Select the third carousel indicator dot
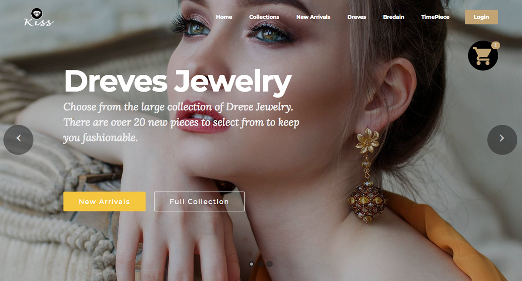 pos(270,264)
